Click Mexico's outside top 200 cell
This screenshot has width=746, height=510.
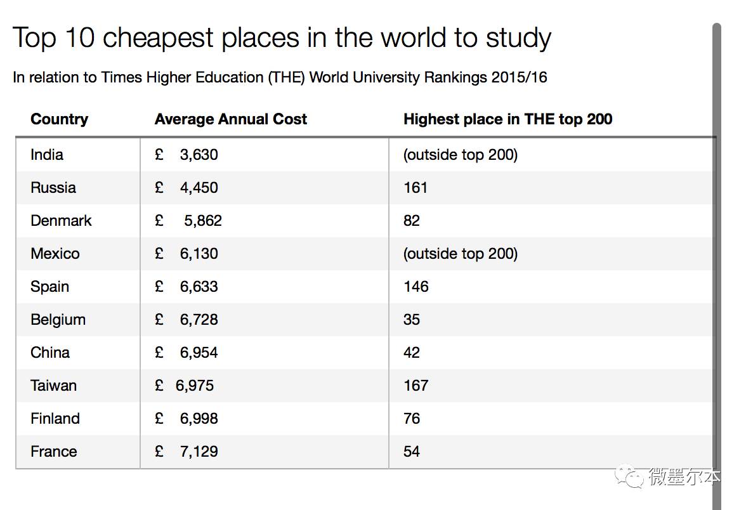(461, 254)
